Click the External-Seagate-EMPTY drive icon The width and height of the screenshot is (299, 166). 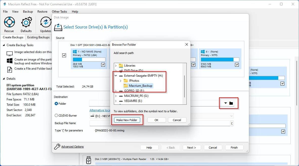coord(121,76)
